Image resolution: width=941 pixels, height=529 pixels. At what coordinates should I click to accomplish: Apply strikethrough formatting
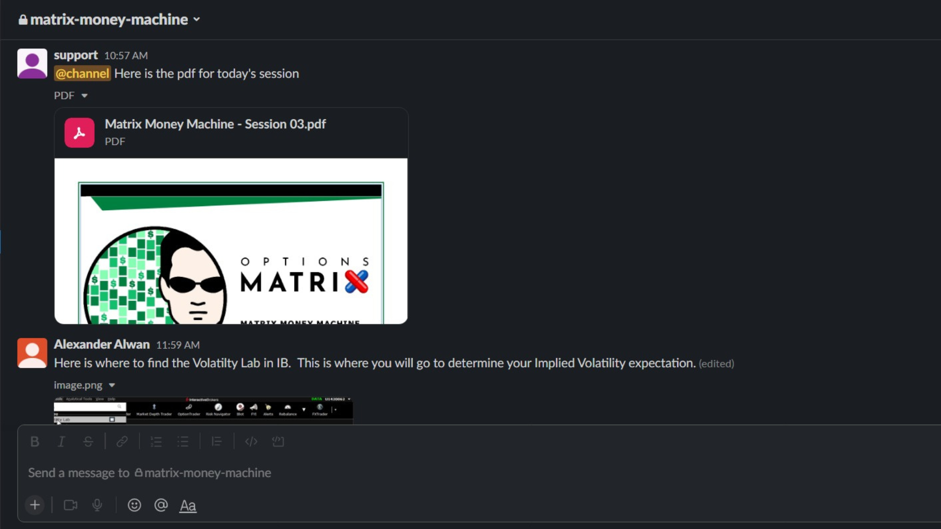point(88,442)
